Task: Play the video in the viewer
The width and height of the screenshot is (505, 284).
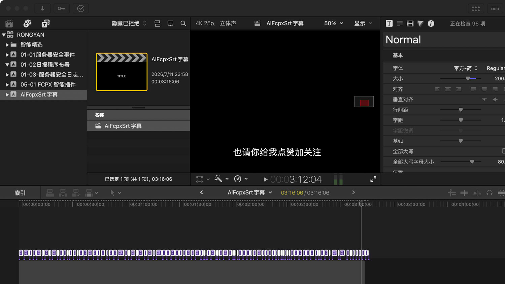Action: [x=265, y=179]
